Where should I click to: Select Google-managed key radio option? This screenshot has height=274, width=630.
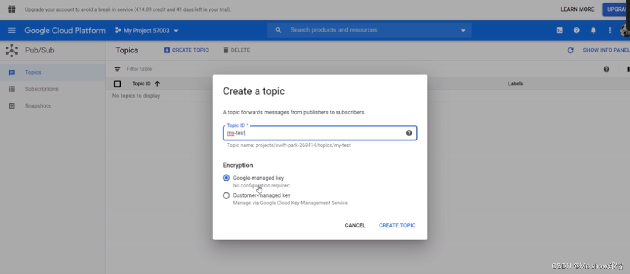click(226, 178)
